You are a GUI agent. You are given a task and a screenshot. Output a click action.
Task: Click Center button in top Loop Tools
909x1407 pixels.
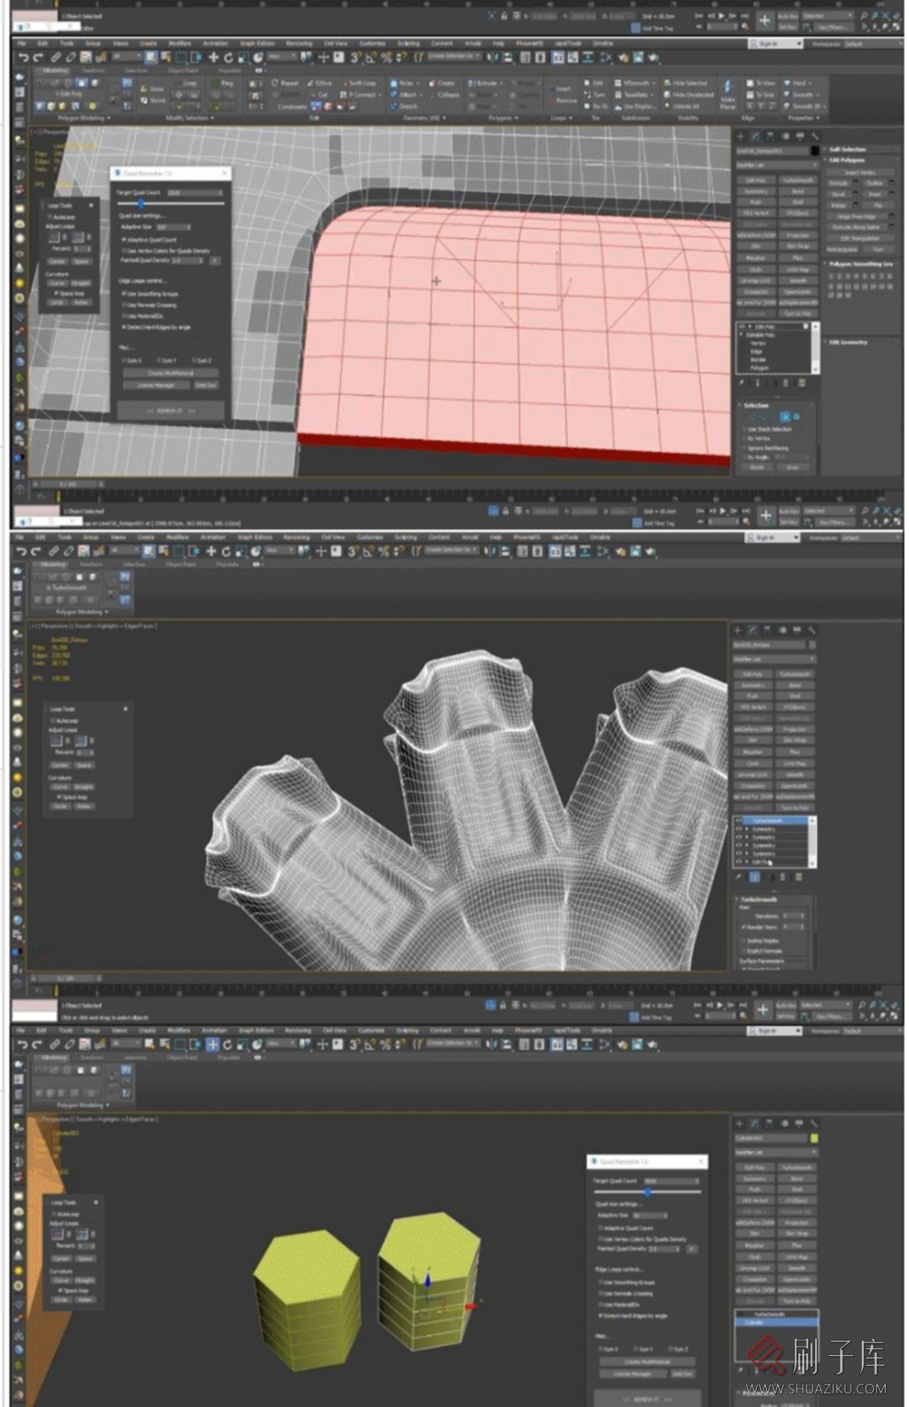(x=58, y=261)
